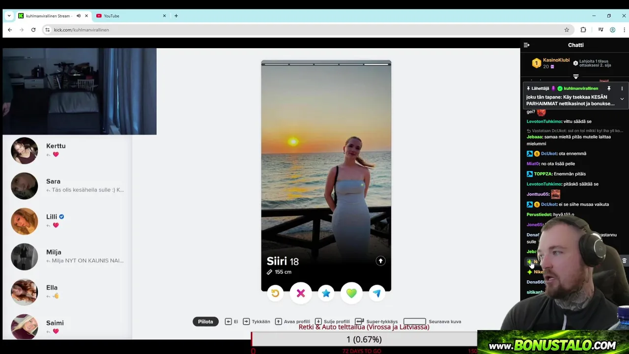This screenshot has height=354, width=629.
Task: Click the Rewind last swipe icon
Action: 275,293
